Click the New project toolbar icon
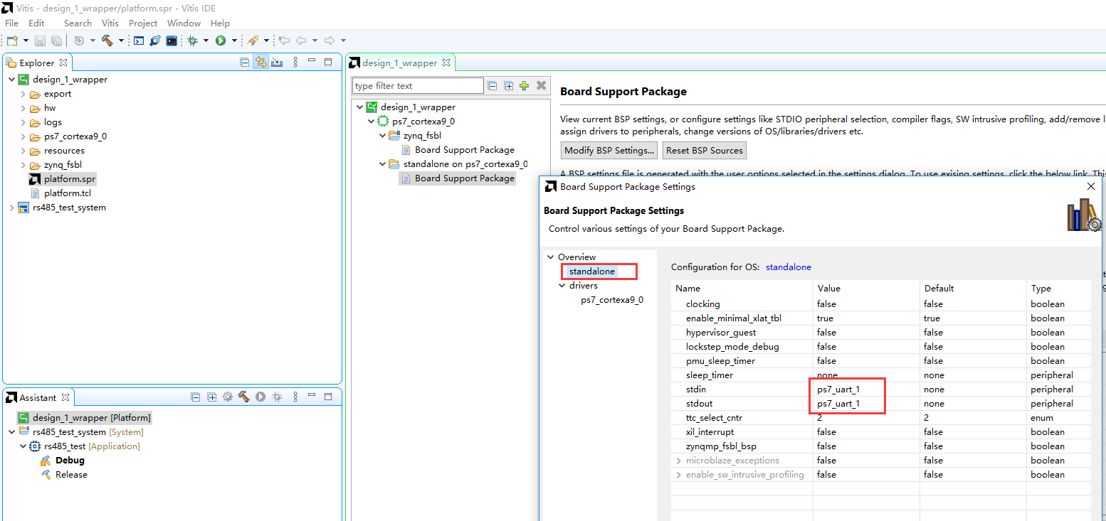Image resolution: width=1106 pixels, height=521 pixels. (12, 41)
